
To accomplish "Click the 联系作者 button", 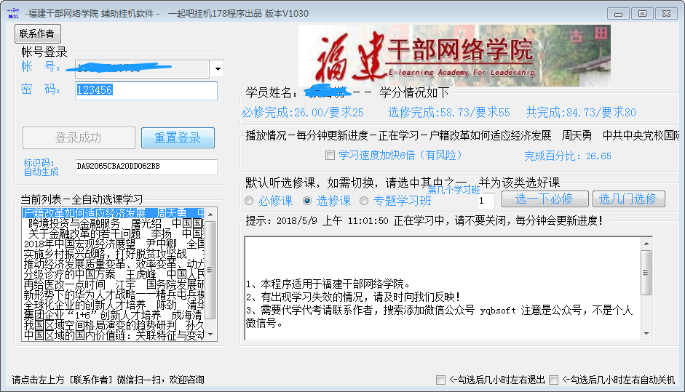I will click(38, 33).
